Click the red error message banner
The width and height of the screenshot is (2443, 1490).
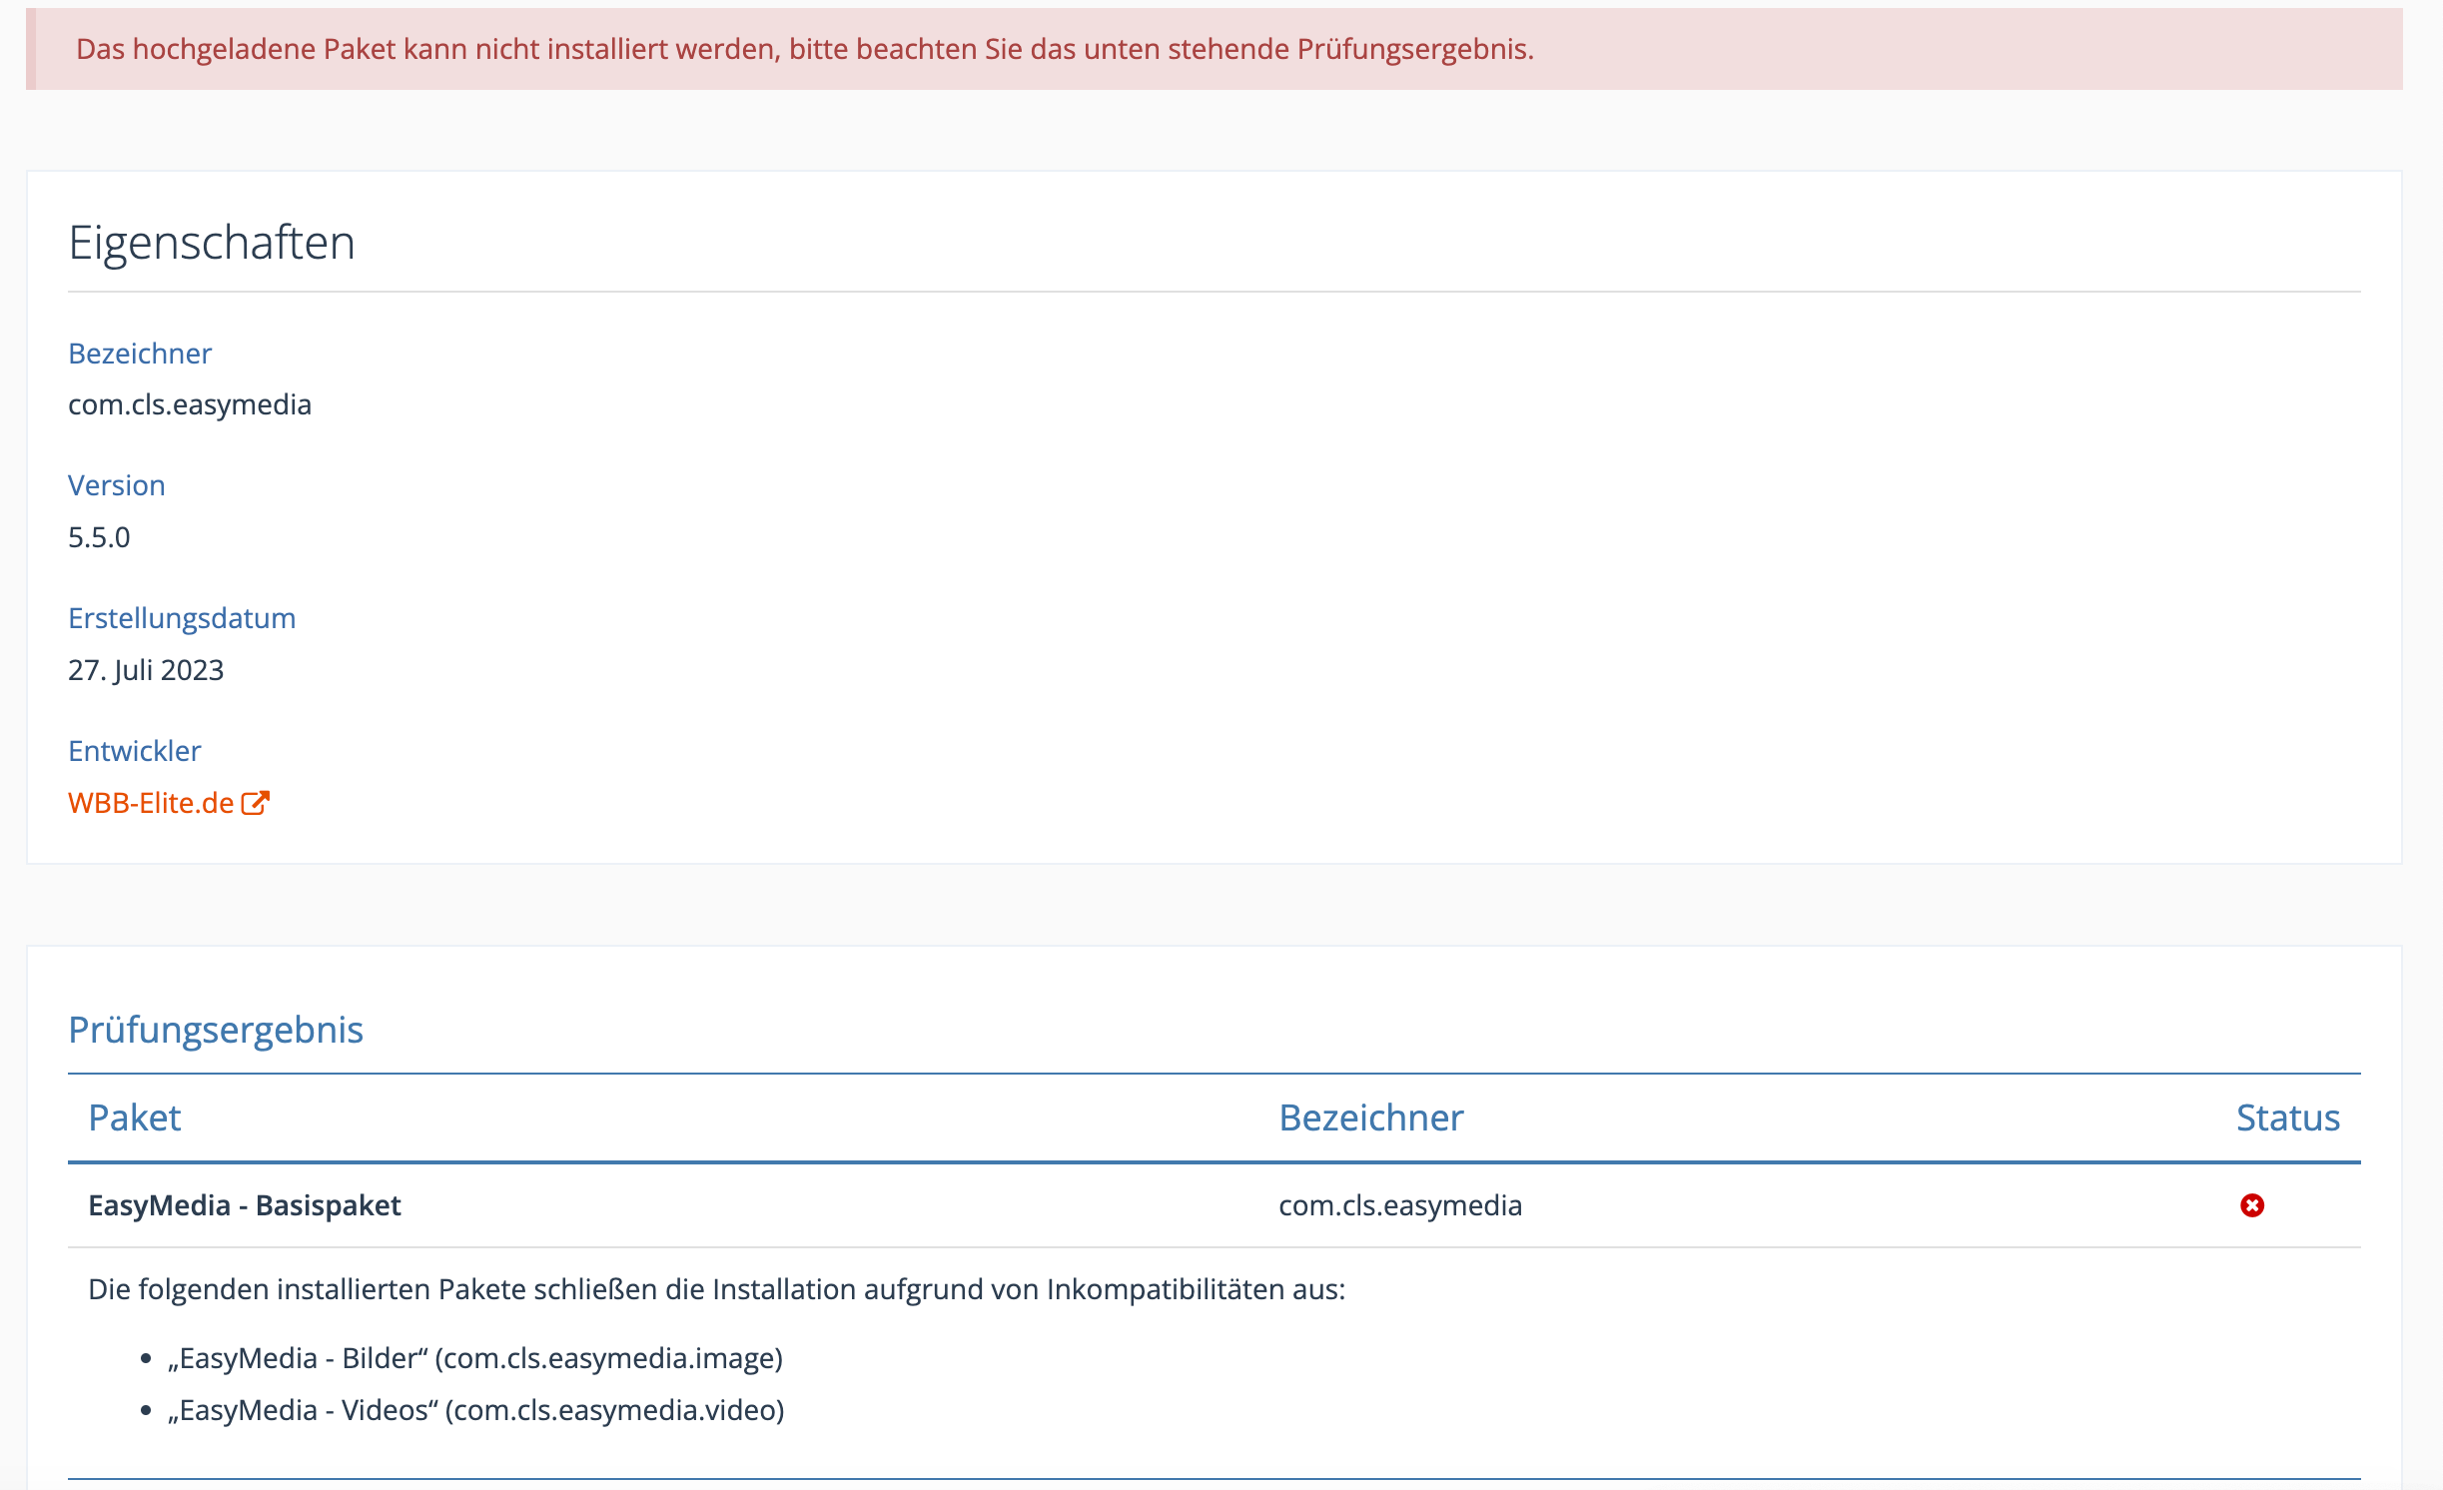(x=804, y=49)
